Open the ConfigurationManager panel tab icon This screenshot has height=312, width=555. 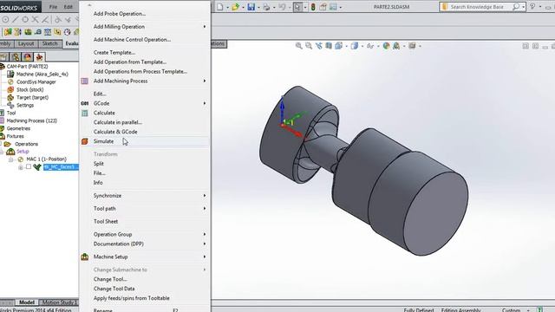[16, 56]
